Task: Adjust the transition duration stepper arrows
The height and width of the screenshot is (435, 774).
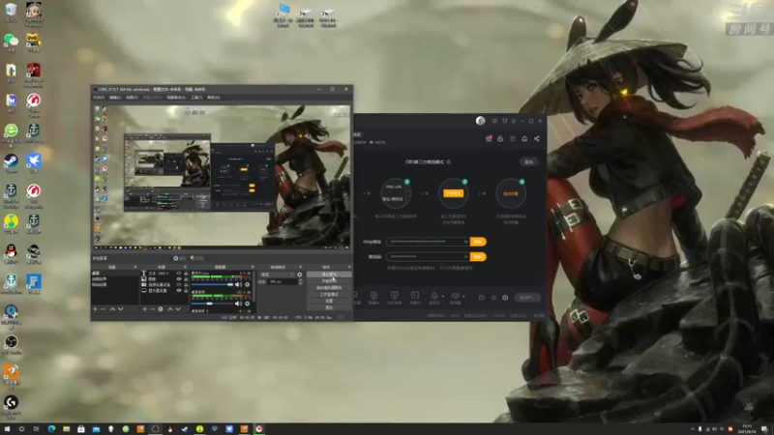Action: (x=300, y=281)
